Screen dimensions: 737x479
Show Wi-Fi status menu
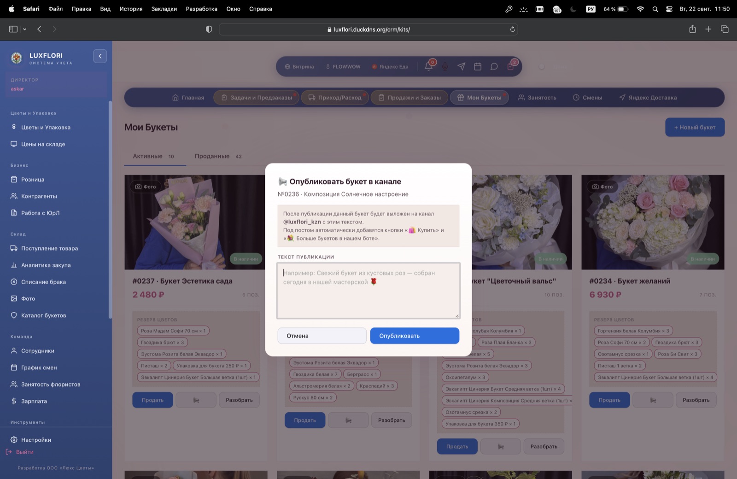pyautogui.click(x=640, y=9)
